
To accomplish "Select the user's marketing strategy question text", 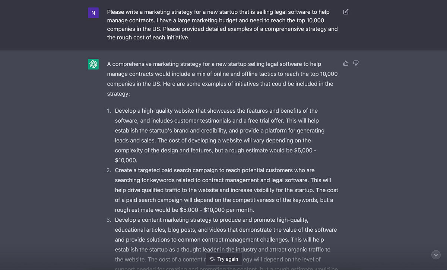I will (222, 24).
